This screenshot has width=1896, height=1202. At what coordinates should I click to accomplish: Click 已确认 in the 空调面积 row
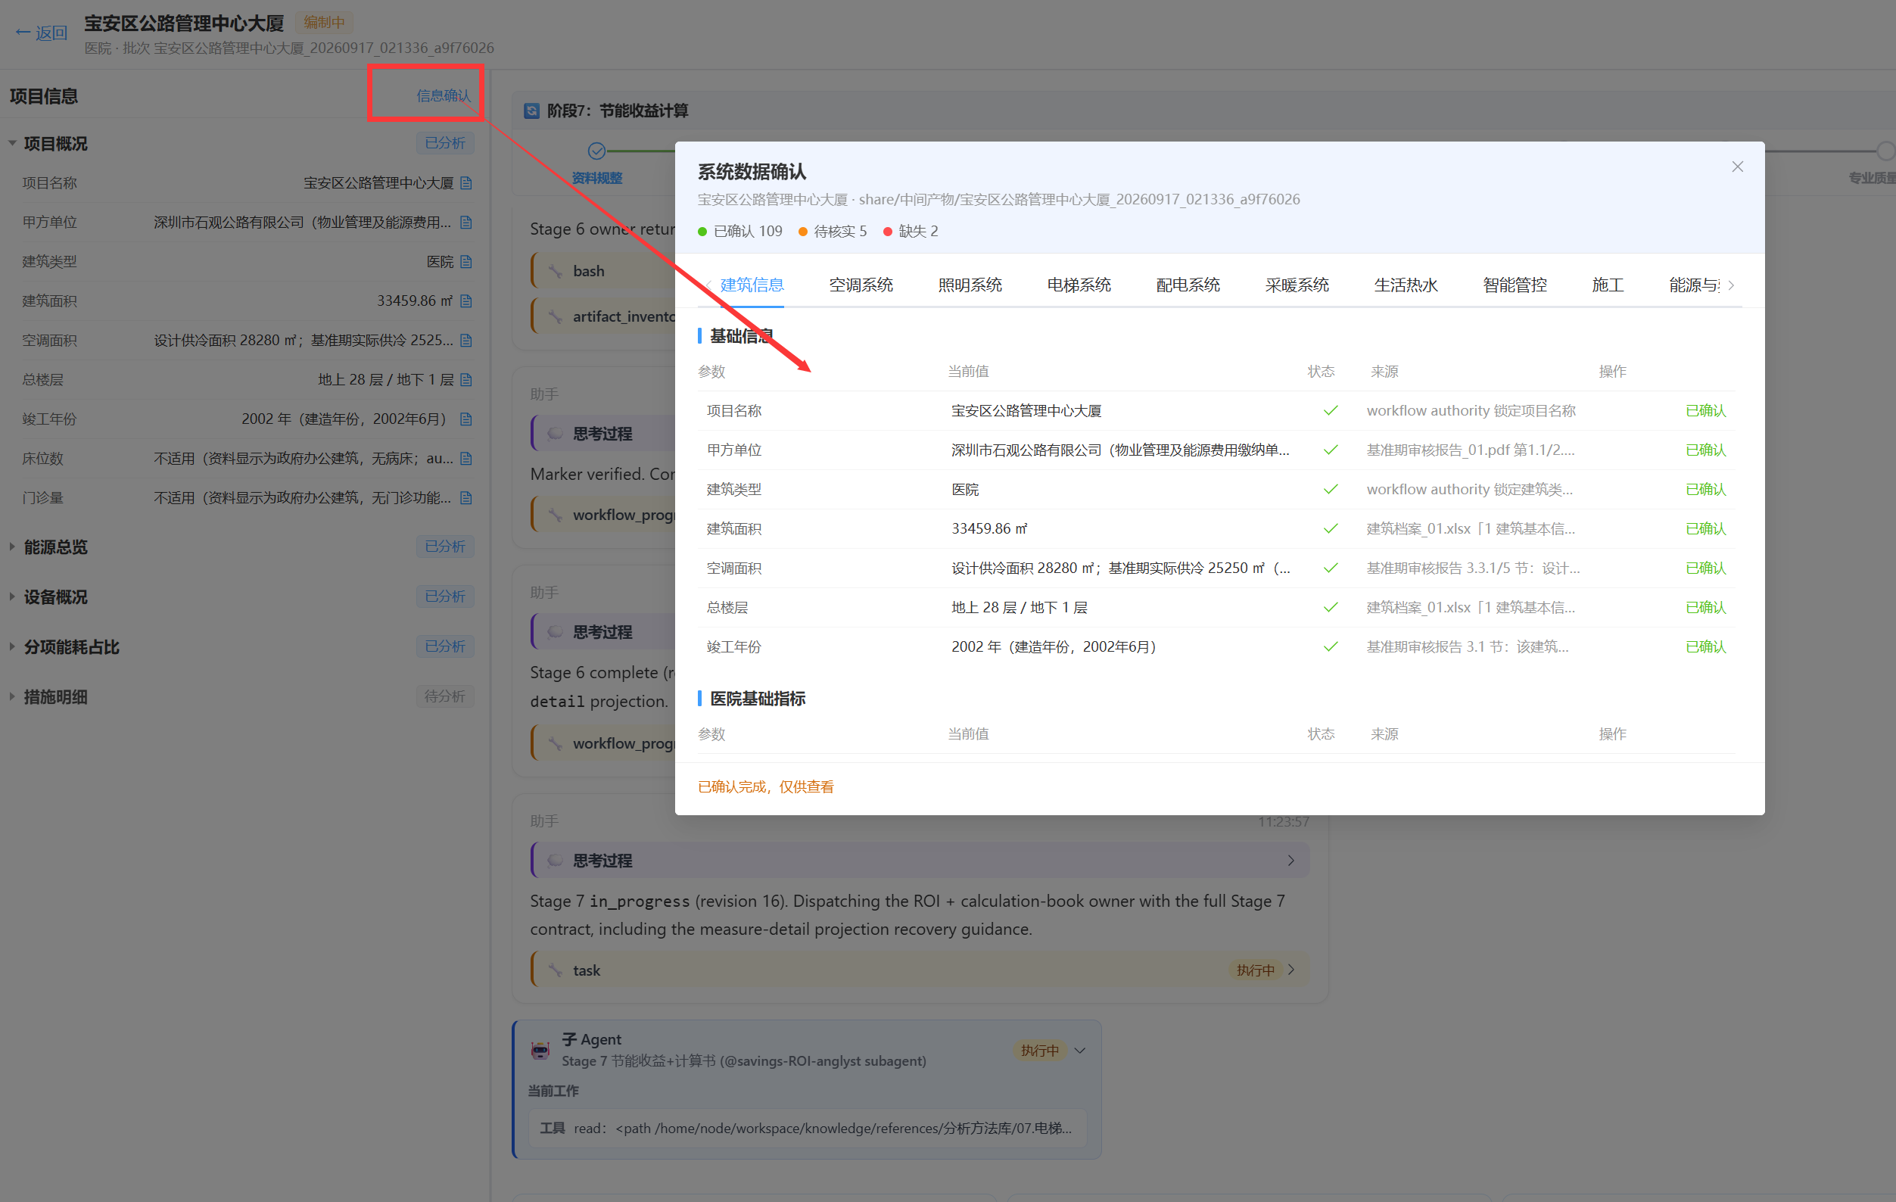[1705, 568]
